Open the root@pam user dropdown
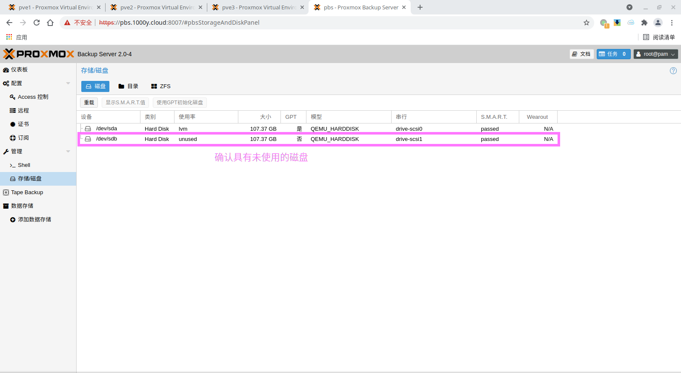The width and height of the screenshot is (681, 373). coord(655,54)
